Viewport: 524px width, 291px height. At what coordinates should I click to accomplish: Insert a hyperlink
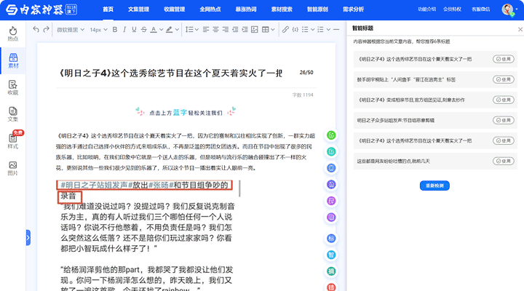click(285, 29)
